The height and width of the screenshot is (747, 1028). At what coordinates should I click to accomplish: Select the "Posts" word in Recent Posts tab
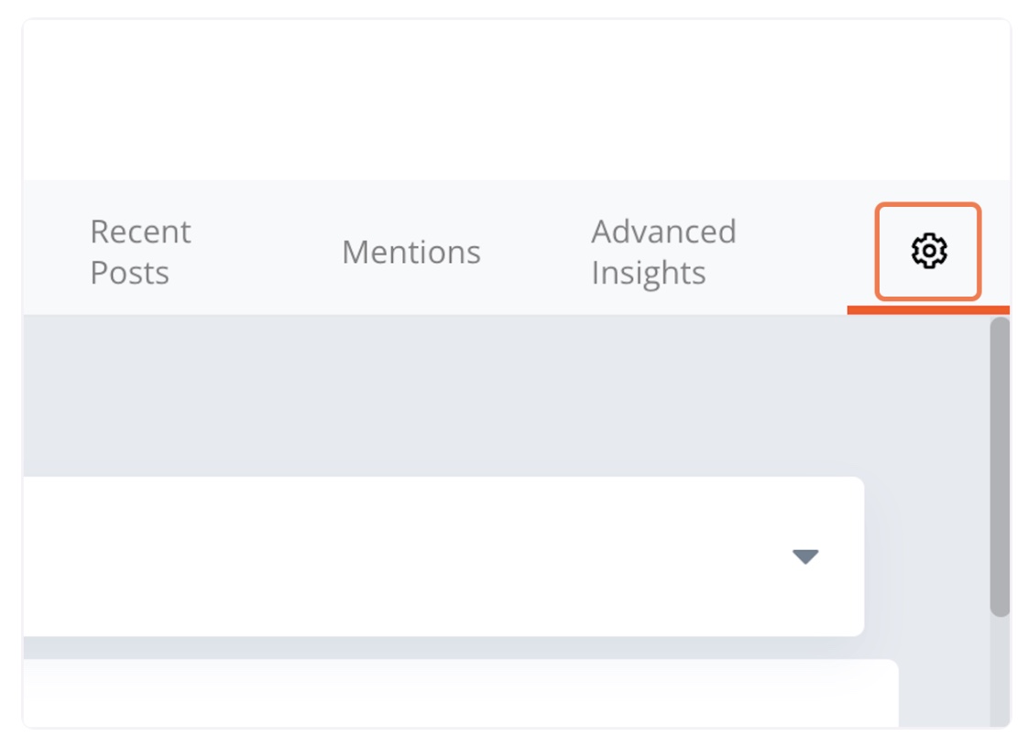tap(130, 273)
